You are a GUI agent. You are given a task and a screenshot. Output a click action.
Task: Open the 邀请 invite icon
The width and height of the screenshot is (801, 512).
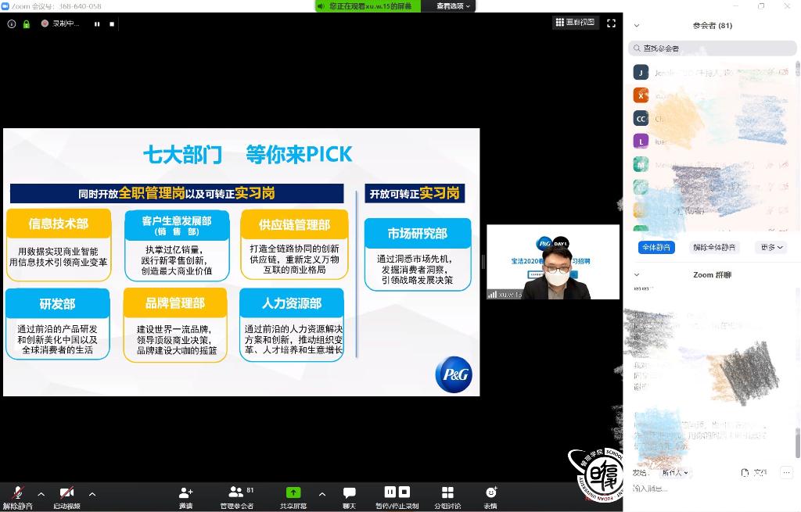click(x=185, y=492)
